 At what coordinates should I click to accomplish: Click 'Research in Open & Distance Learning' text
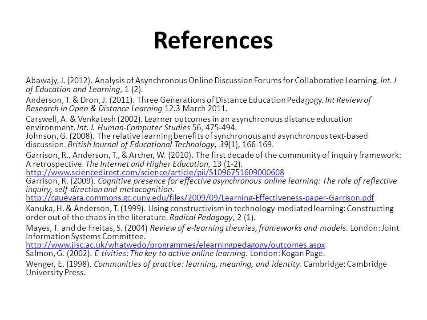[x=94, y=108]
